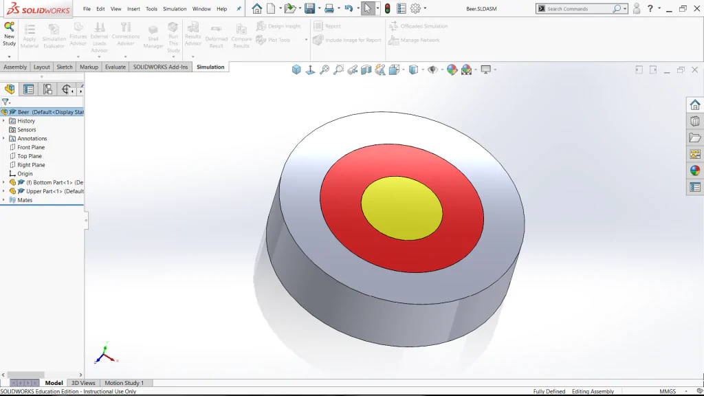Image resolution: width=704 pixels, height=396 pixels.
Task: Expand the Annotations tree node
Action: [x=4, y=138]
